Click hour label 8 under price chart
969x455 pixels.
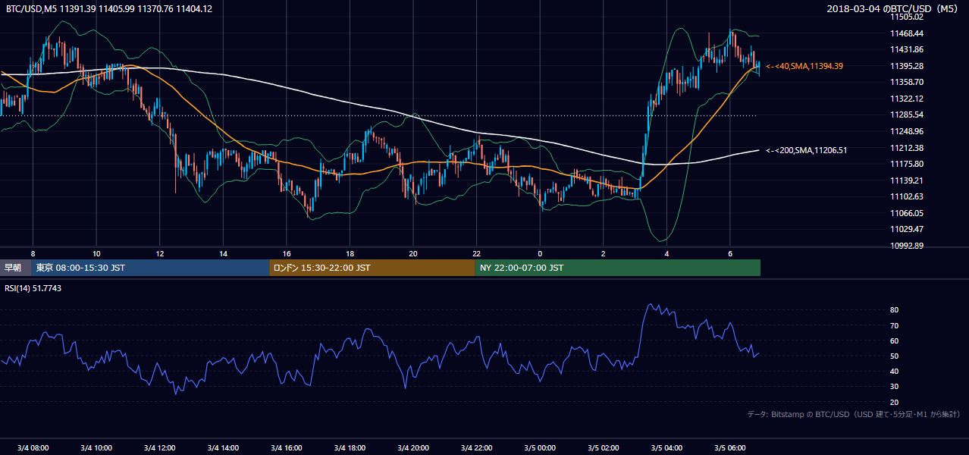pyautogui.click(x=33, y=253)
